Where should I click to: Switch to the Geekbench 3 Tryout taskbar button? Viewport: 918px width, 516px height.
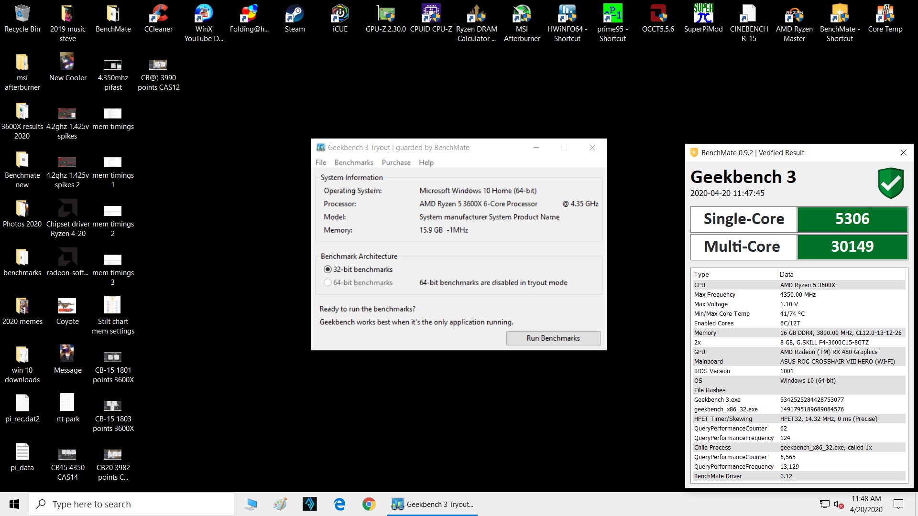coord(432,504)
